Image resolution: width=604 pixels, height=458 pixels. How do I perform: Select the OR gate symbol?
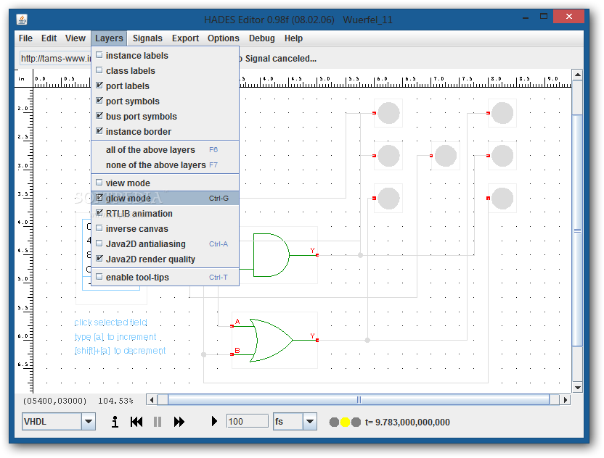[x=272, y=340]
